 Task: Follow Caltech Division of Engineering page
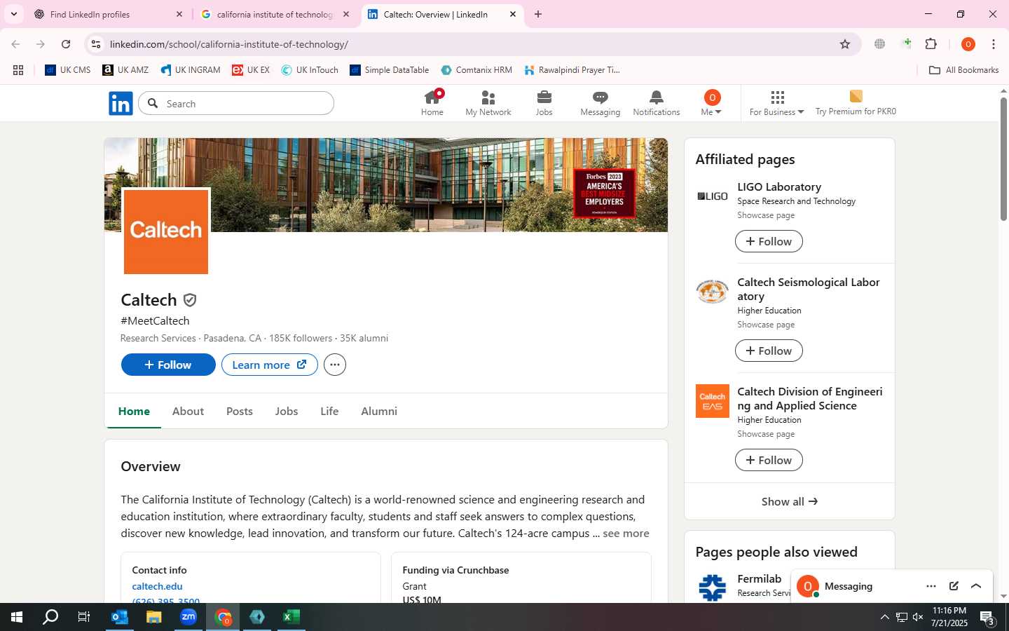pos(769,460)
